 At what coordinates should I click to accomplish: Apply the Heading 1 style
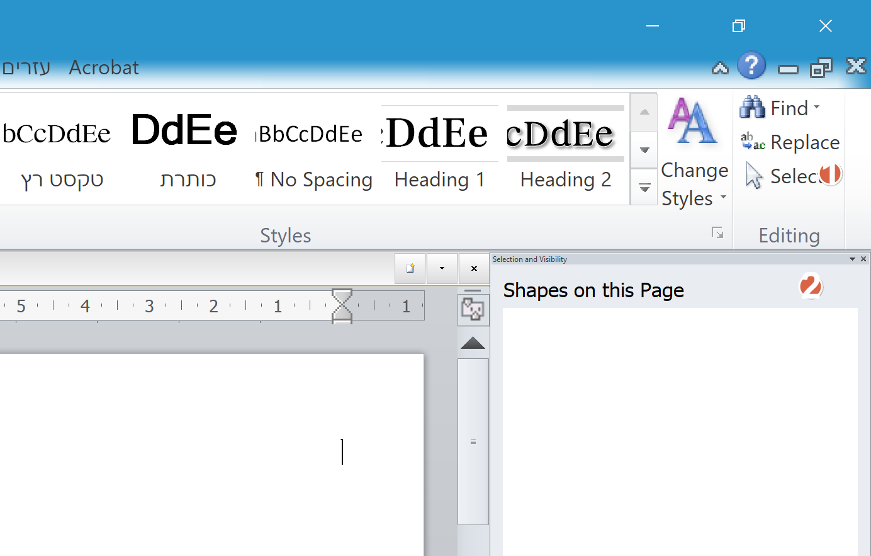[440, 149]
